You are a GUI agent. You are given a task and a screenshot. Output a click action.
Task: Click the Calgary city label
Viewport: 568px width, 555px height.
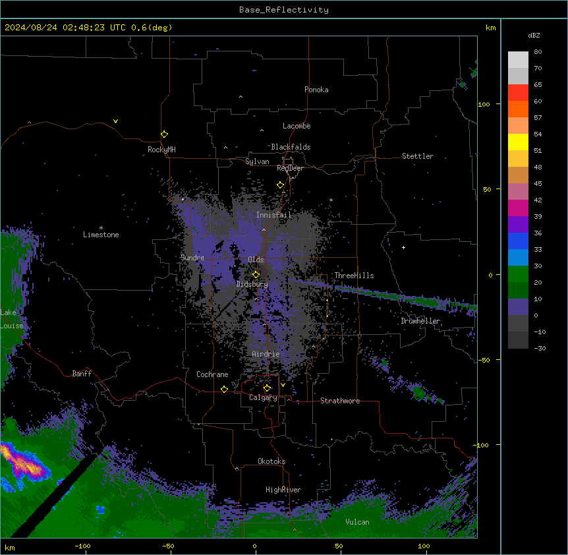pyautogui.click(x=263, y=397)
